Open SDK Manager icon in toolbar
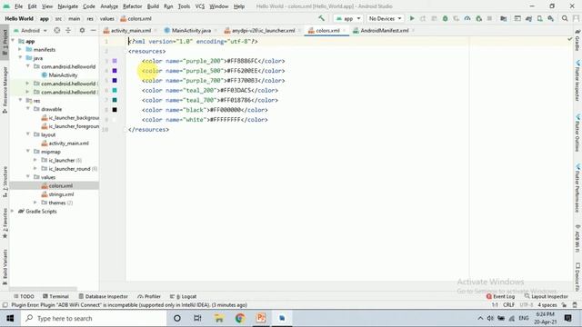Image resolution: width=582 pixels, height=327 pixels. click(551, 18)
